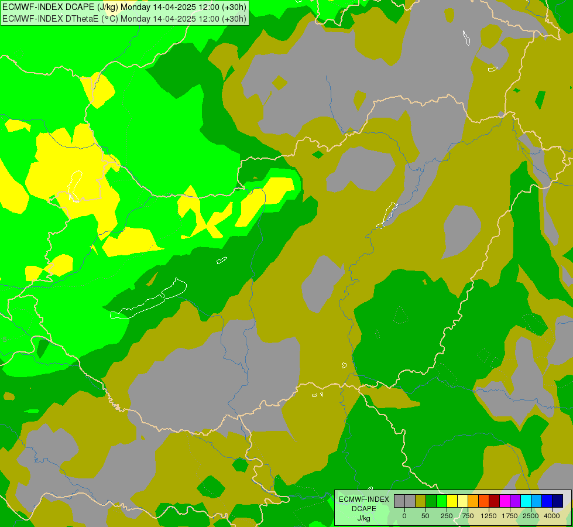Select the legend scale value 4000
This screenshot has width=573, height=527.
pyautogui.click(x=552, y=516)
